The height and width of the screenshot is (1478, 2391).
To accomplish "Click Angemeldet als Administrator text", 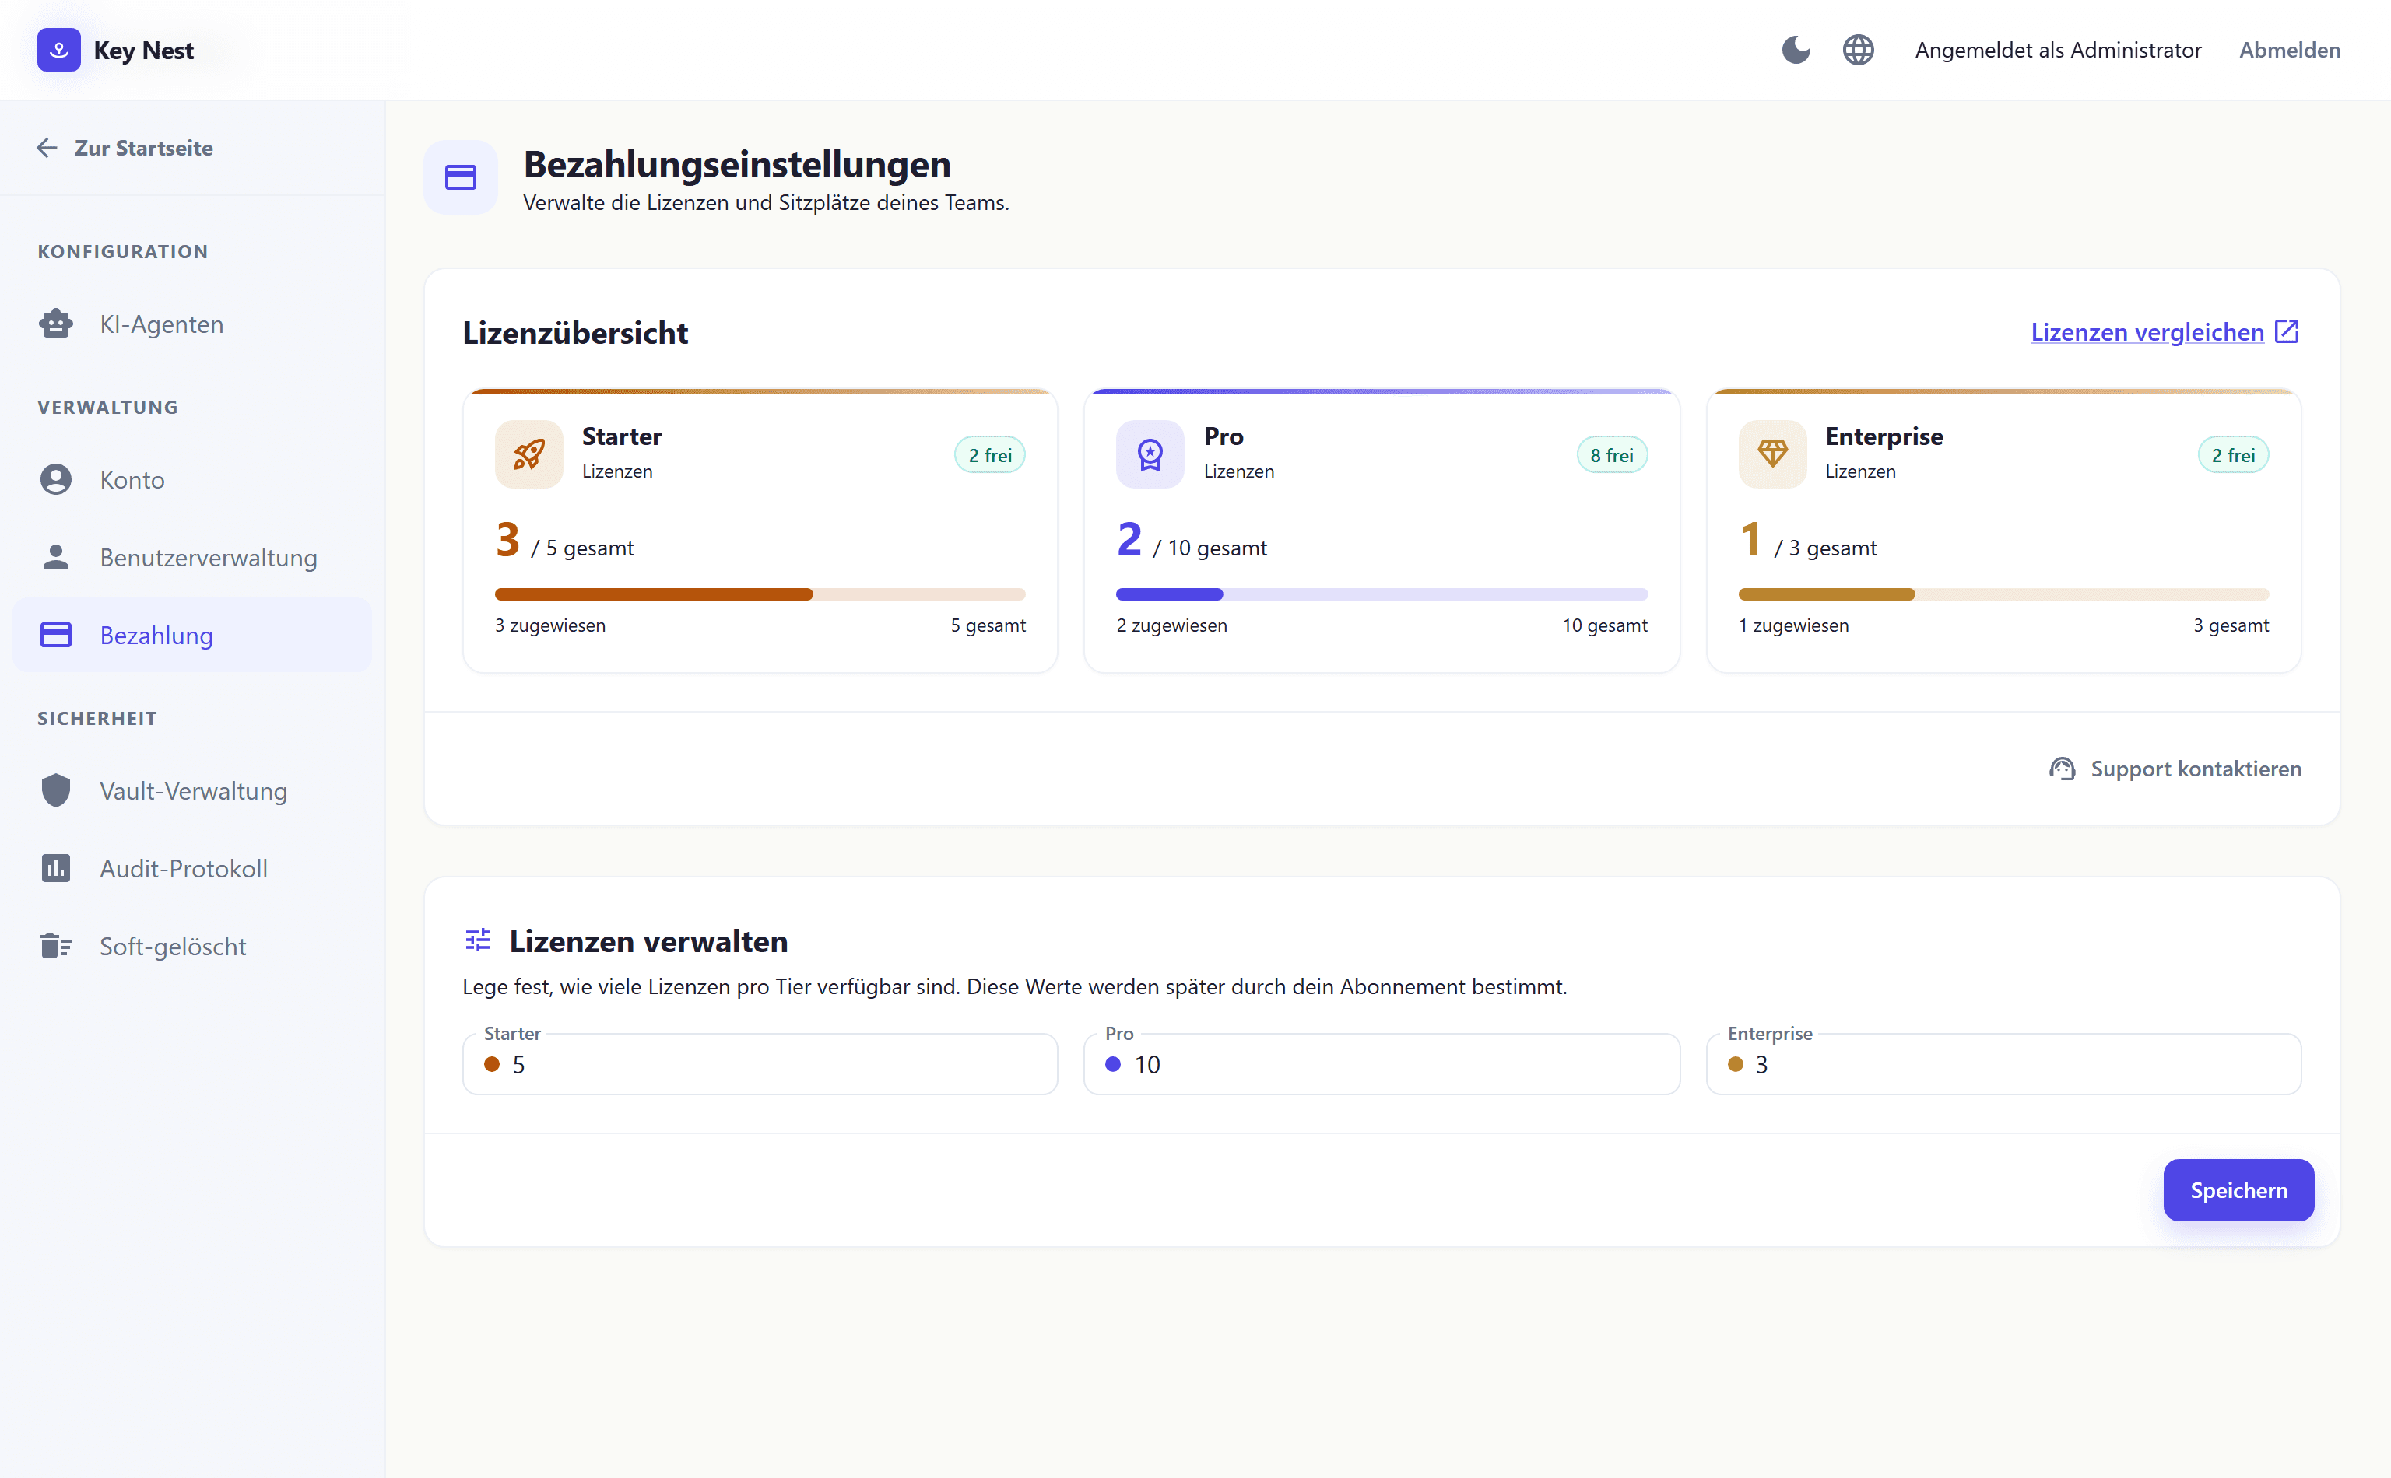I will (2058, 50).
